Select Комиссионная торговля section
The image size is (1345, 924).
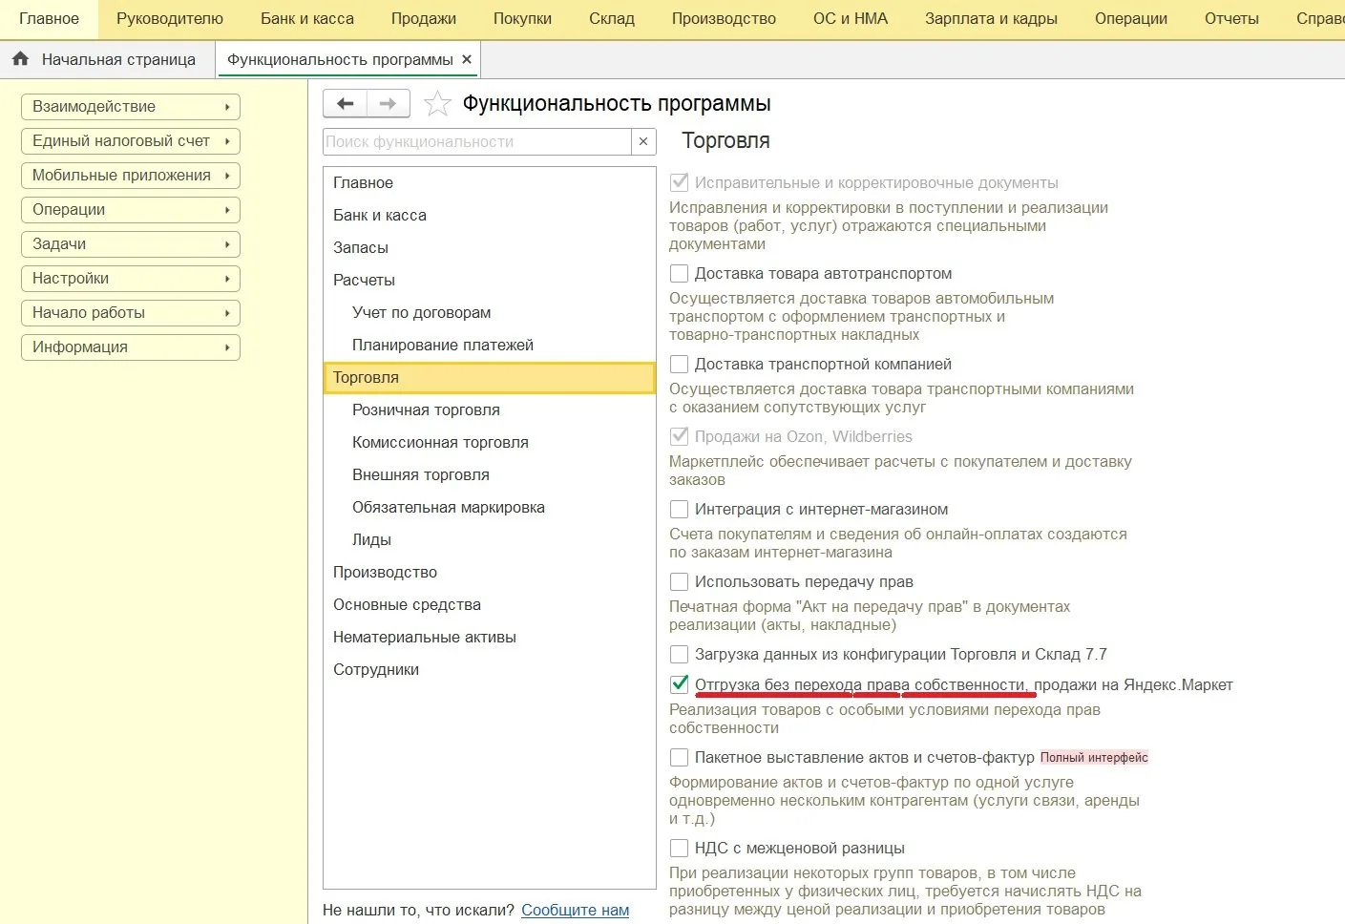tap(490, 442)
